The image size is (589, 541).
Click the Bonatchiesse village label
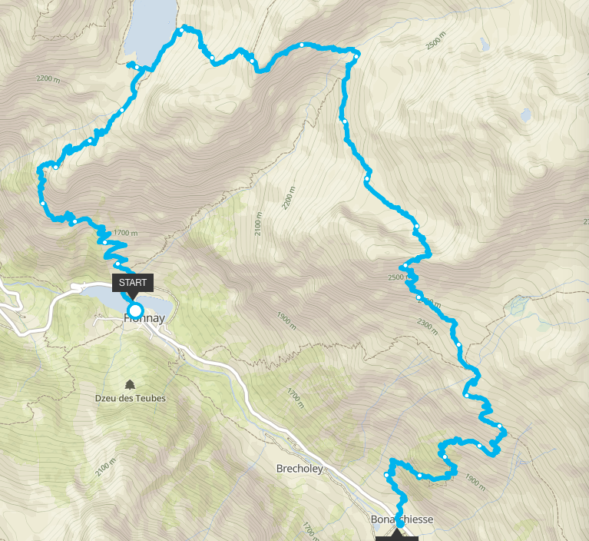(402, 519)
